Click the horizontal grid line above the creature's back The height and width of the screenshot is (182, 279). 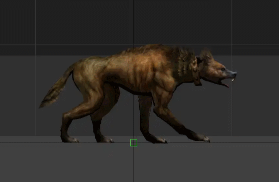click(x=140, y=44)
